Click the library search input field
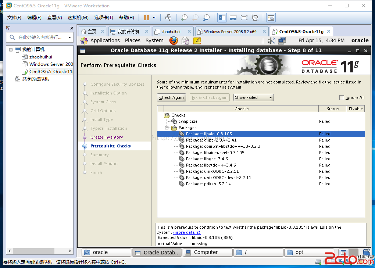Viewport: 375px width, 268px height. tap(39, 37)
